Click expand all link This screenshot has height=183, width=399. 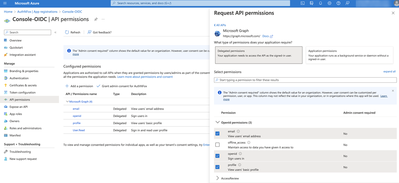[x=389, y=72]
